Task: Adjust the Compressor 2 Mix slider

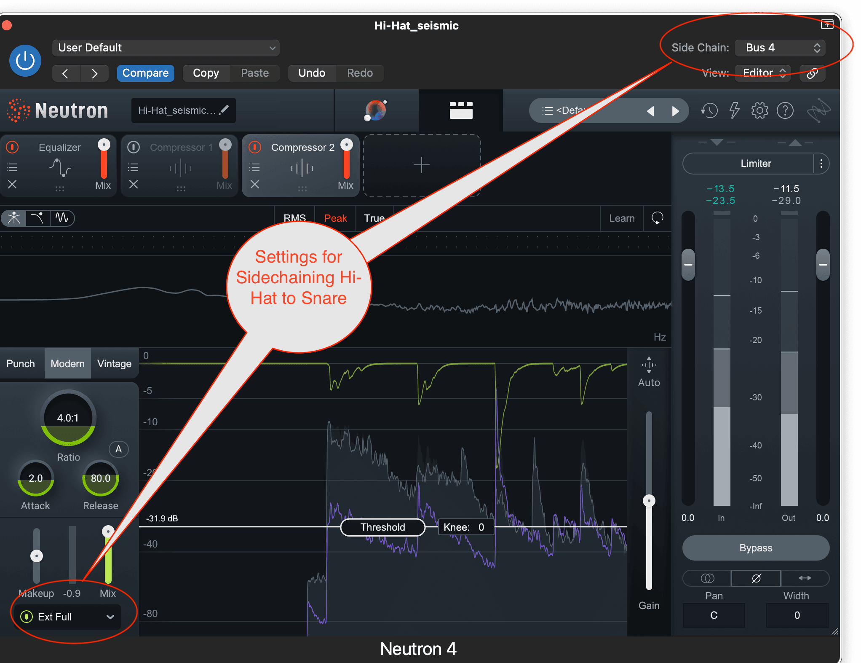Action: (346, 158)
